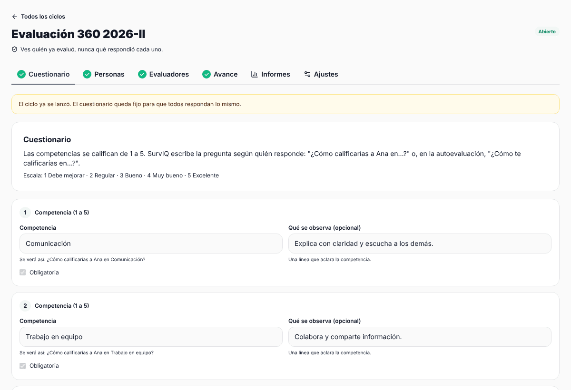
Task: Click the Comunicación competency field
Action: (x=151, y=244)
